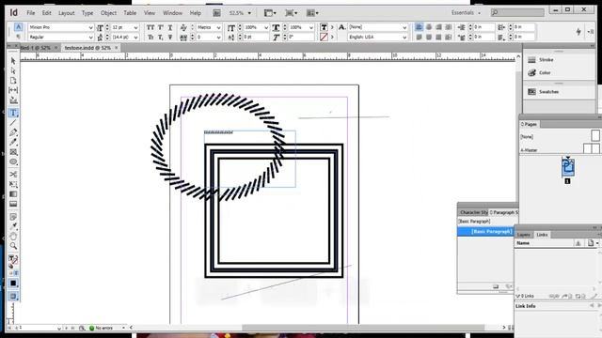Open the Window menu
The height and width of the screenshot is (338, 602).
(172, 13)
